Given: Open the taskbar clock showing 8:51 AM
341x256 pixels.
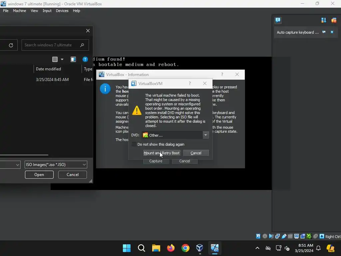Looking at the screenshot, I should coord(304,248).
